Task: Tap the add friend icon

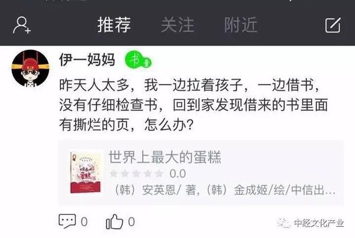Action: pyautogui.click(x=22, y=25)
